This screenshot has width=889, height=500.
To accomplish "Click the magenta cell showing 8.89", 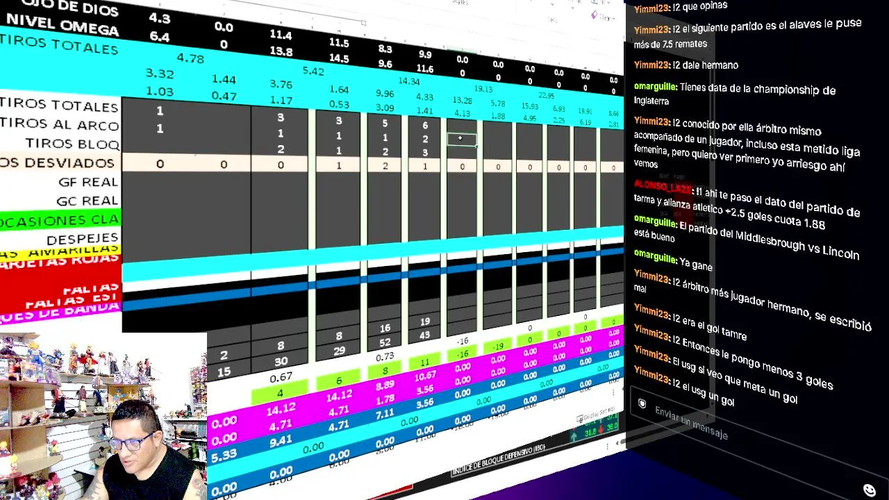I will point(385,386).
